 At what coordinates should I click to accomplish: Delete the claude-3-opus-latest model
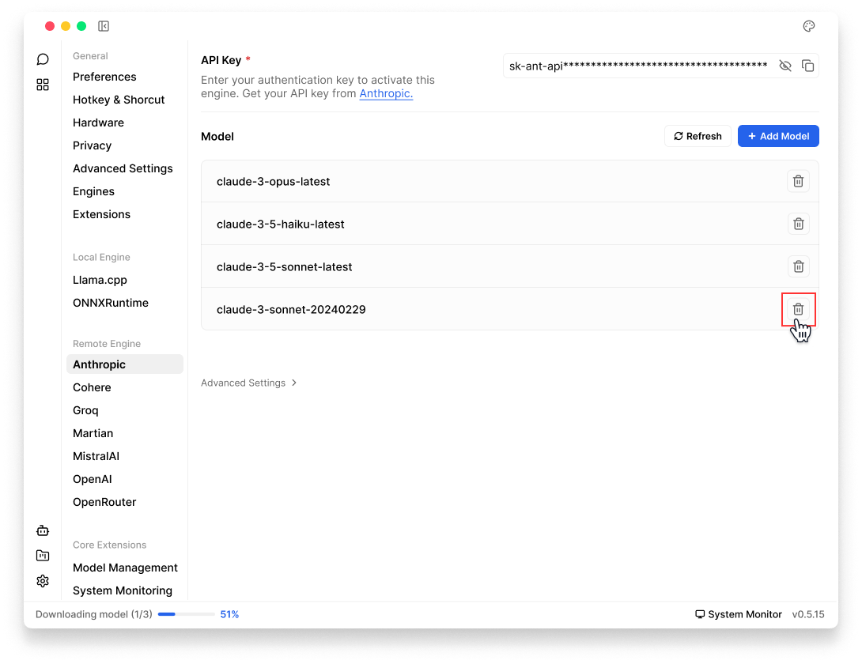798,181
